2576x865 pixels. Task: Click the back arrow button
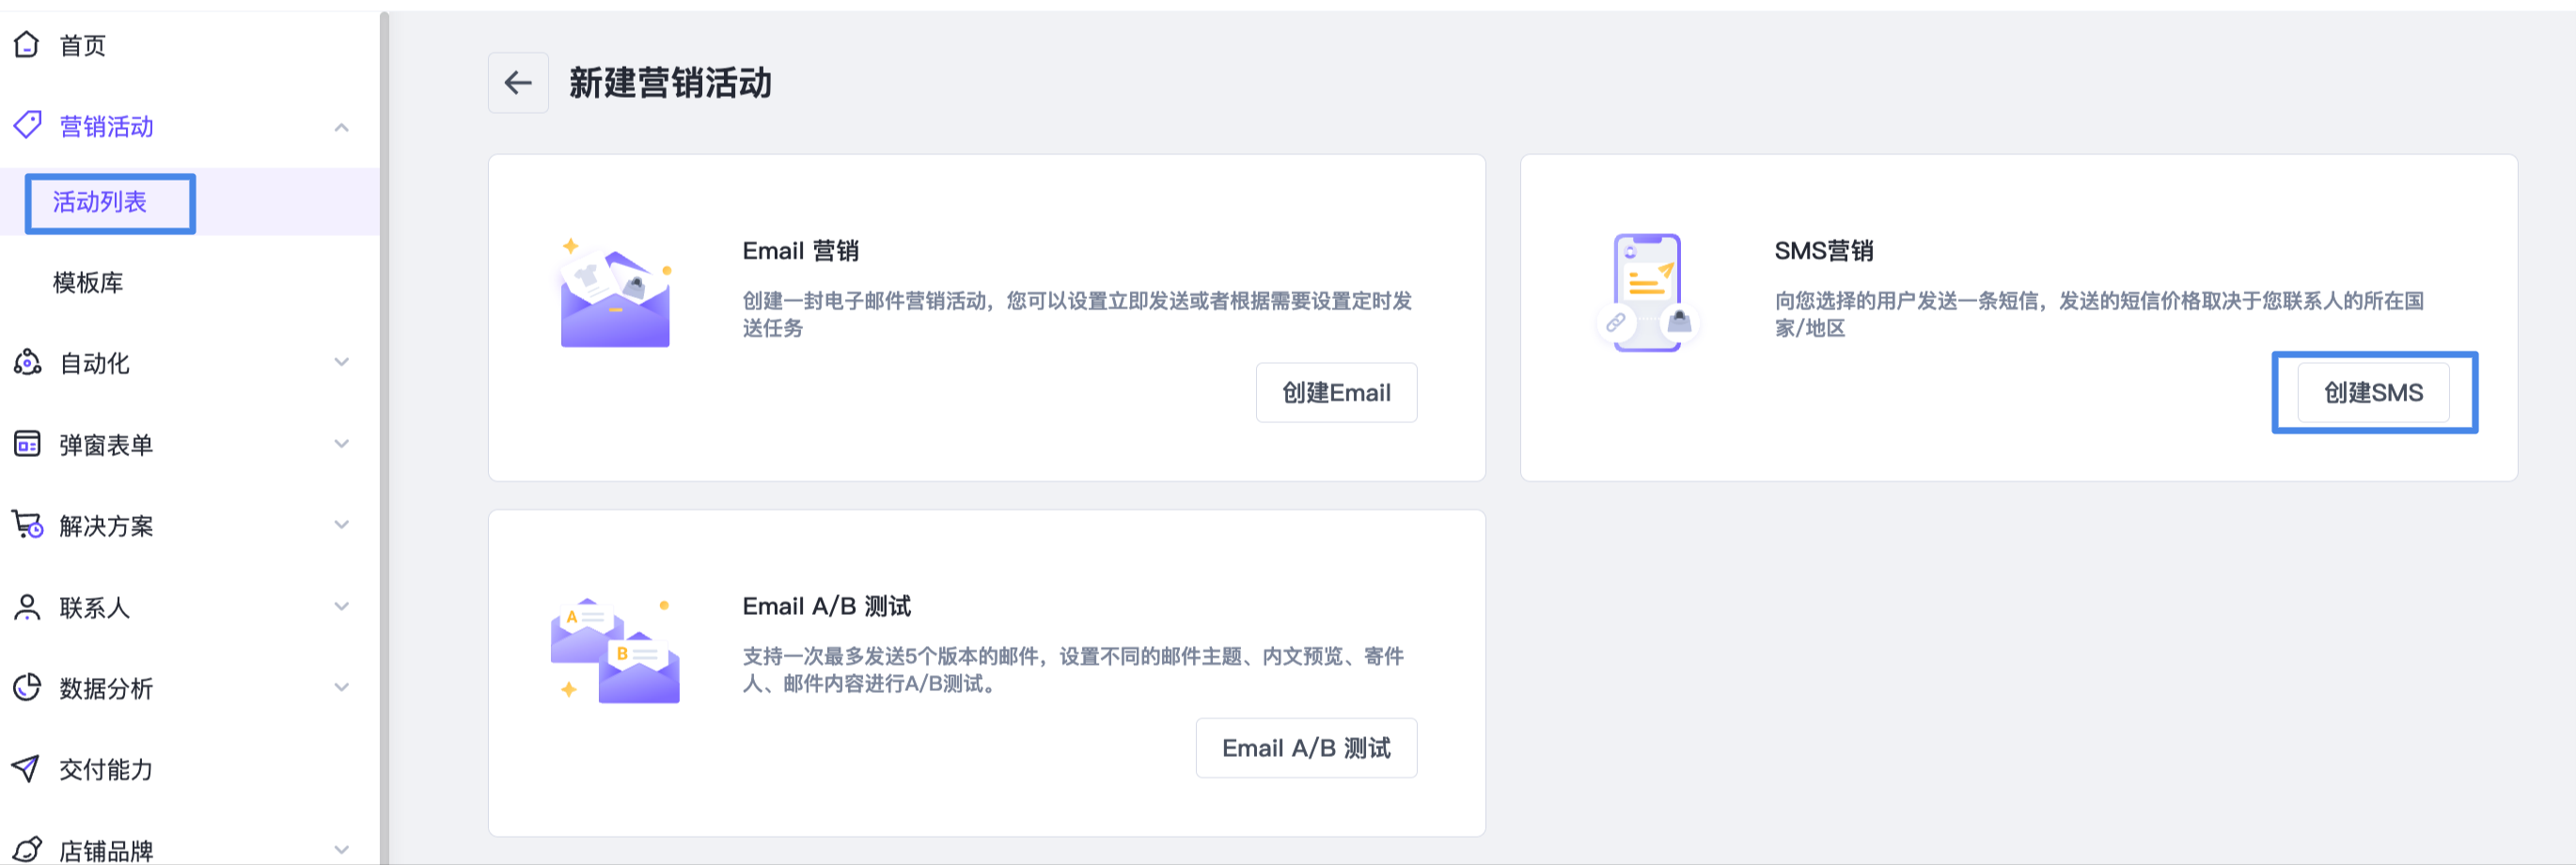tap(517, 83)
